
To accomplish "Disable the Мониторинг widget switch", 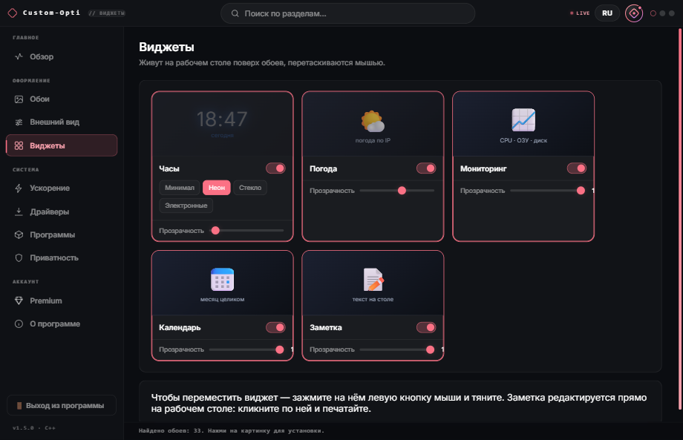I will click(577, 168).
